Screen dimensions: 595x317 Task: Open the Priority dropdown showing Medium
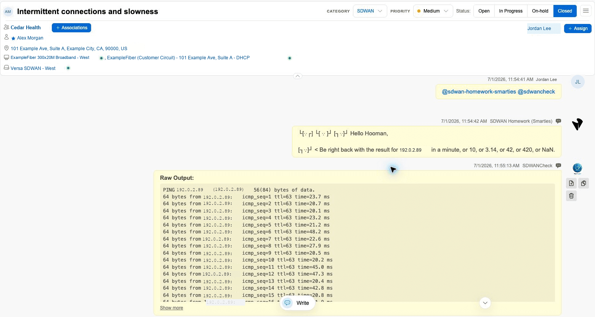pos(433,11)
